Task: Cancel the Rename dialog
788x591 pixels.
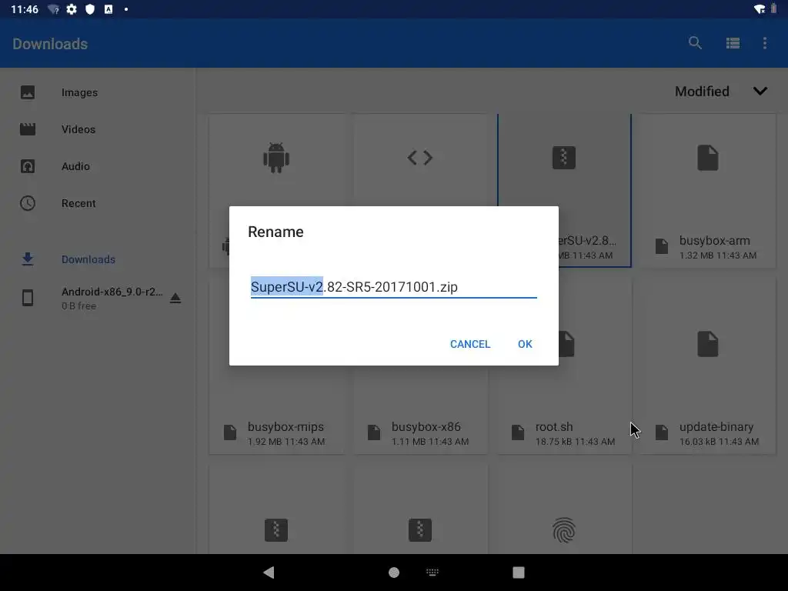Action: click(x=470, y=344)
